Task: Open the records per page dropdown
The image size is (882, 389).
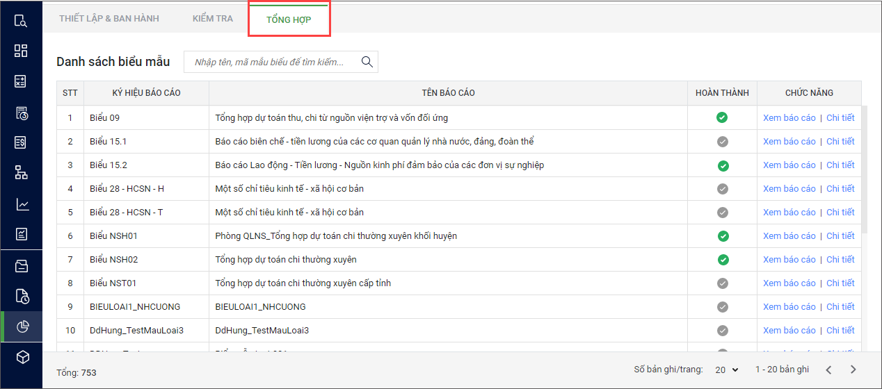Action: tap(727, 370)
